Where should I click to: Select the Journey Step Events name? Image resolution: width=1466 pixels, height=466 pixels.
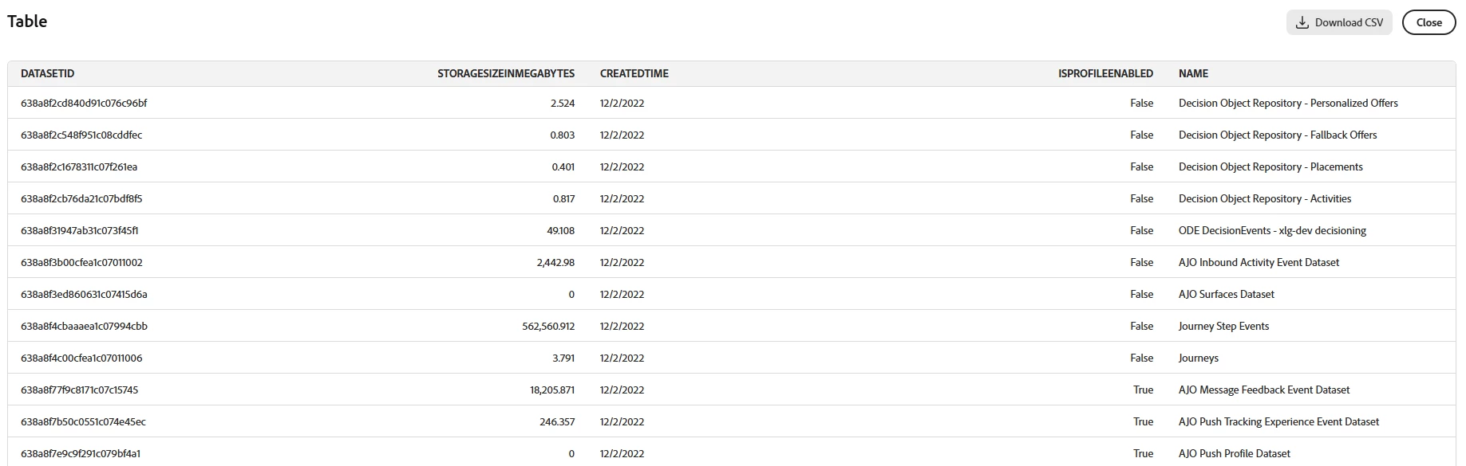pos(1223,326)
